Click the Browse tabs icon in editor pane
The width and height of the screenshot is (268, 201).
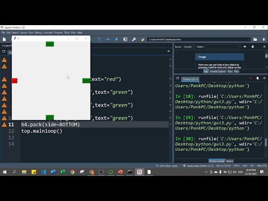(4, 51)
